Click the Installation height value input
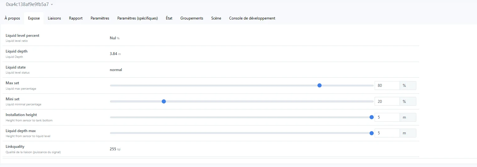The image size is (477, 167). point(387,117)
